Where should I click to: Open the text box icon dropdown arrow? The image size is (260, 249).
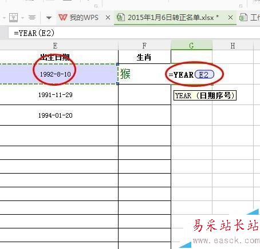coord(22,18)
